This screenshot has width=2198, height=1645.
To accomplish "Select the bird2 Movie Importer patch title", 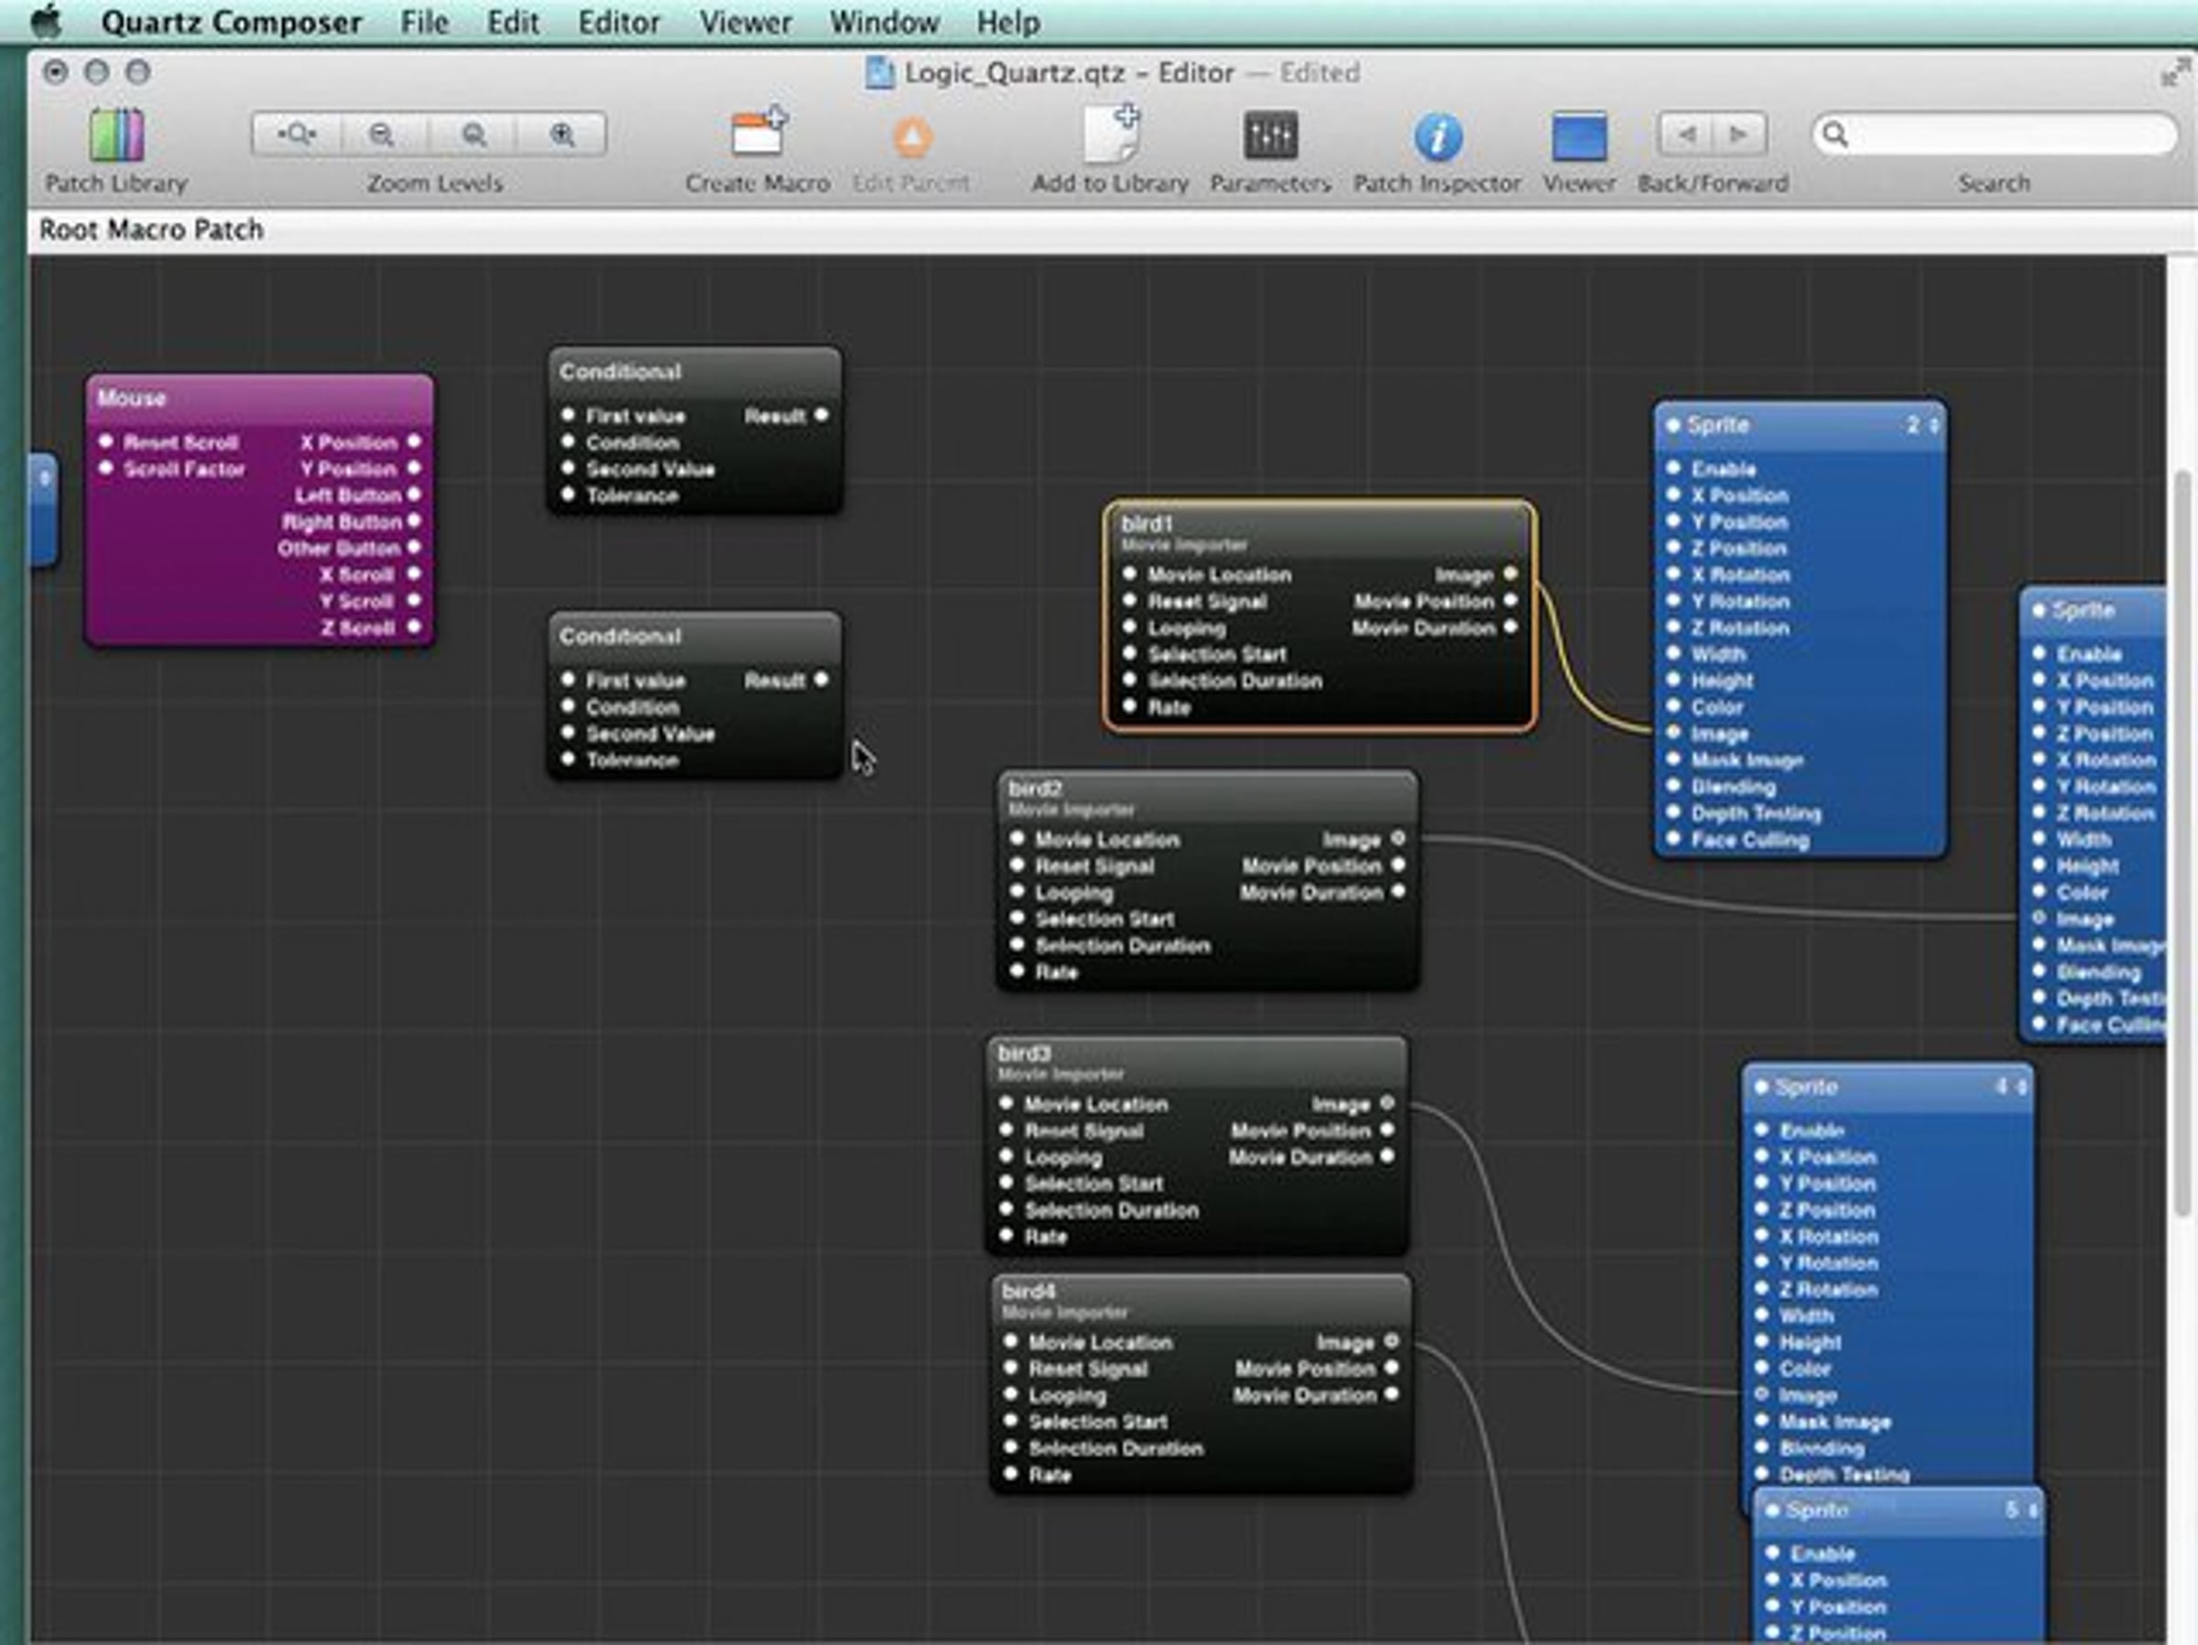I will click(1034, 790).
